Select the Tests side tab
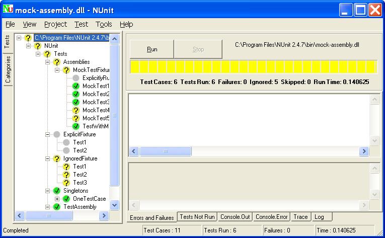Image resolution: width=385 pixels, height=238 pixels. tap(7, 41)
